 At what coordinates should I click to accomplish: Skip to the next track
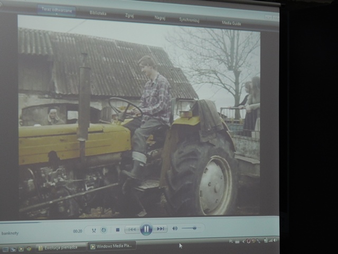pyautogui.click(x=161, y=229)
